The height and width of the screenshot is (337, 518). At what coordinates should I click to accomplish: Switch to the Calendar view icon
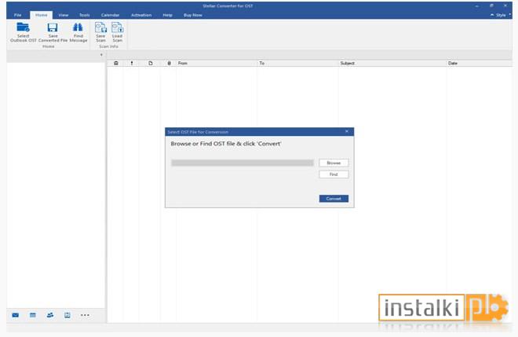coord(33,315)
